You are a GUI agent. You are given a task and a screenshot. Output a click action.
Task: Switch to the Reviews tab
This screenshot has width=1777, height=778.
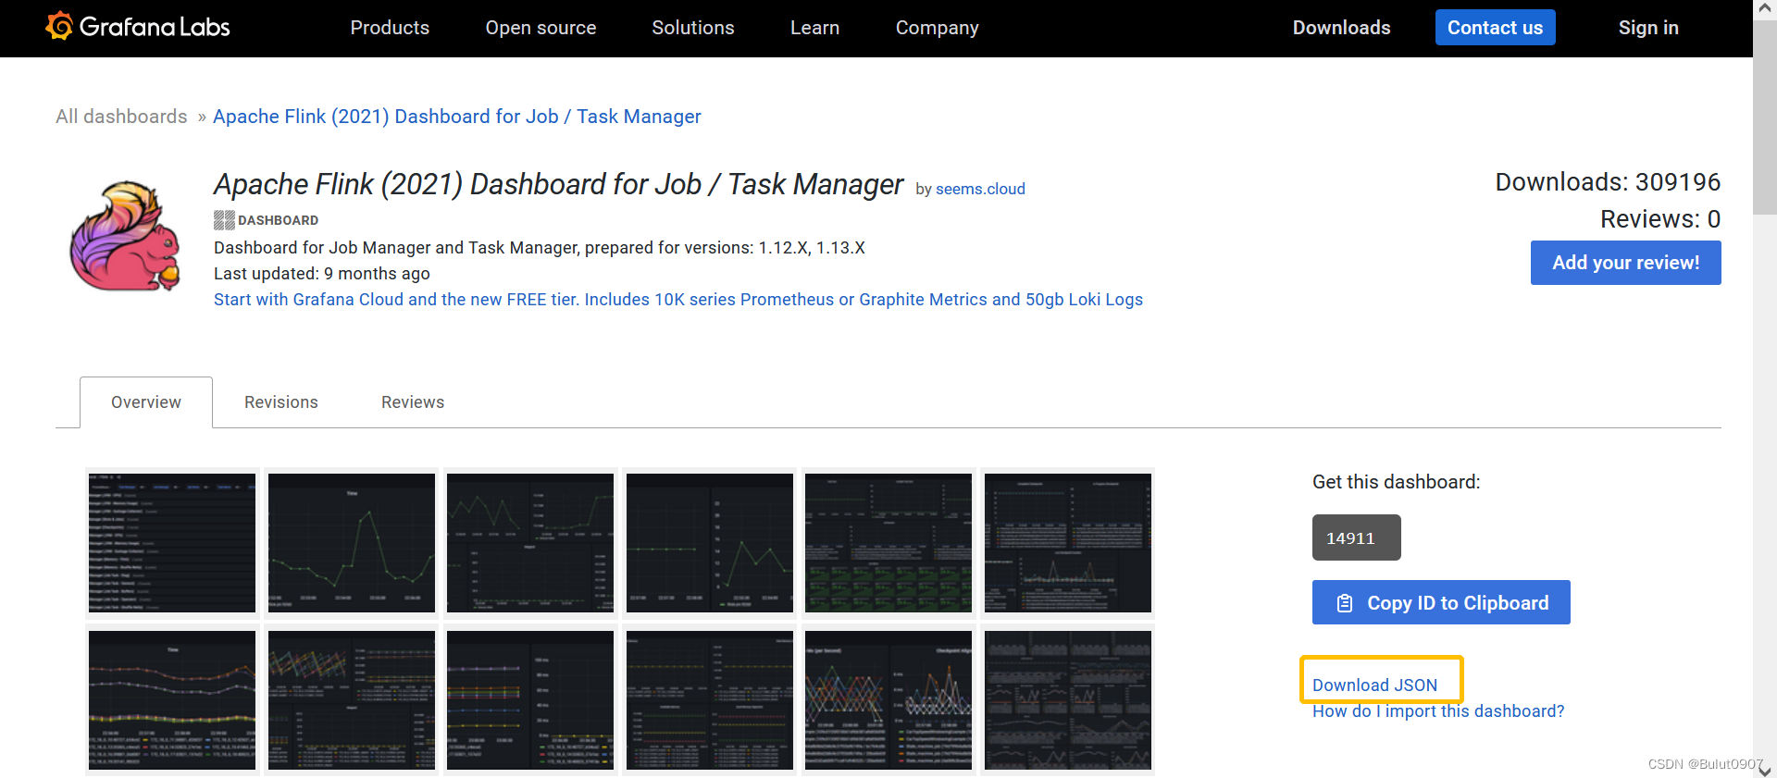click(x=413, y=402)
